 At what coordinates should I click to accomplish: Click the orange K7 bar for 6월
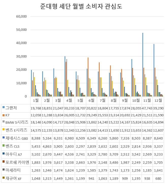click(x=88, y=77)
